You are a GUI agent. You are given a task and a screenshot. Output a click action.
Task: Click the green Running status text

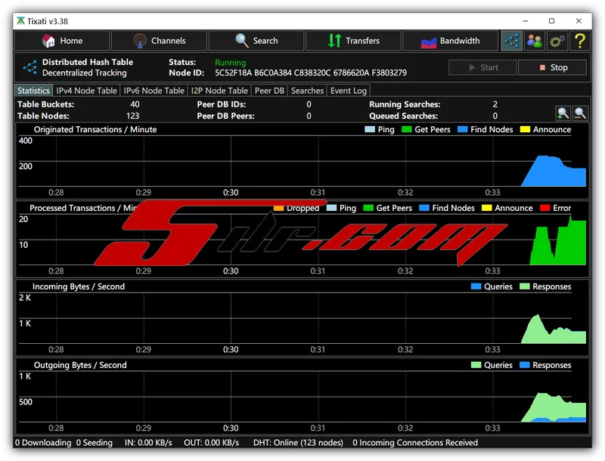click(x=231, y=63)
